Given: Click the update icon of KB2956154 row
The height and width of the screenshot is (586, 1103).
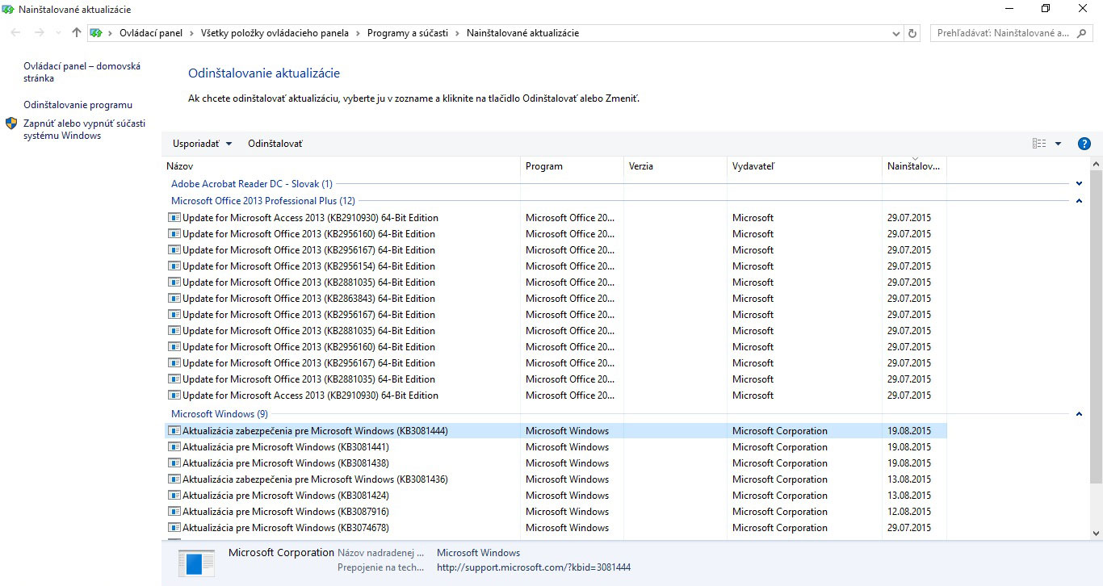Looking at the screenshot, I should tap(174, 266).
